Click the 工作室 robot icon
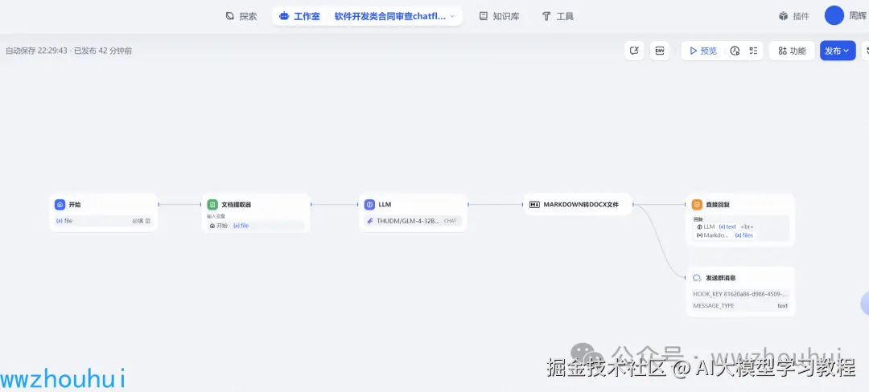 coord(284,16)
